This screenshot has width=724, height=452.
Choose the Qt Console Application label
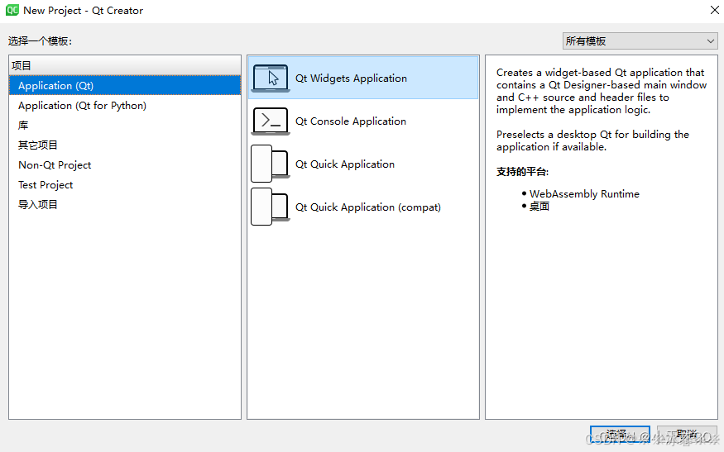coord(351,121)
